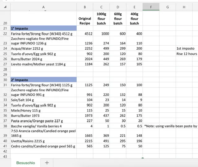Select the vanilla bean paste note cell
This screenshot has width=198, height=167.
click(x=170, y=126)
